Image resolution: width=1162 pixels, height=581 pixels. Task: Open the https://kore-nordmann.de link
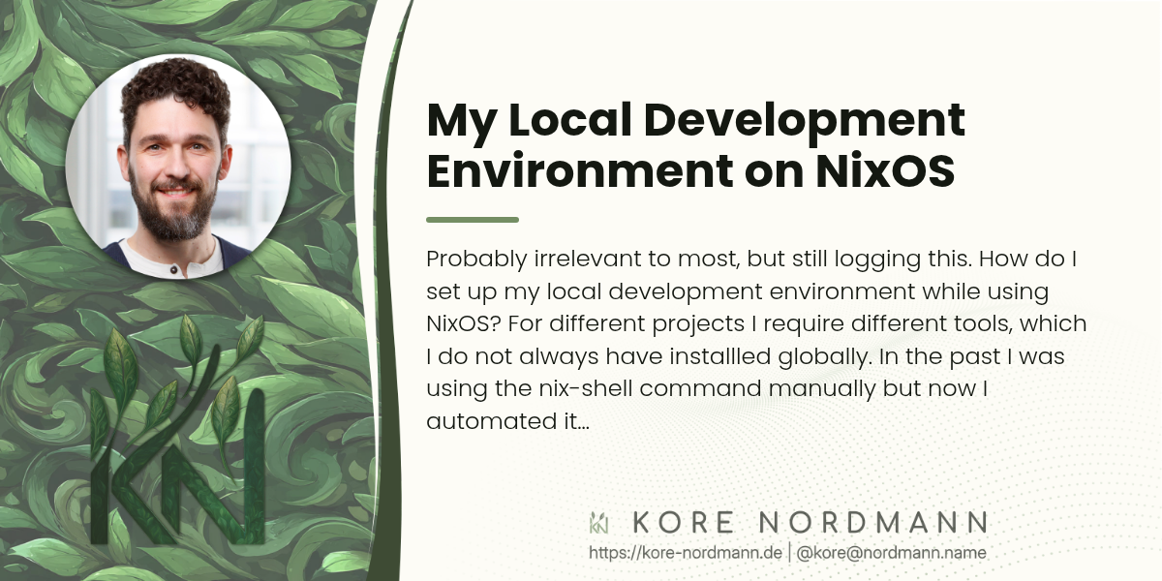[686, 553]
